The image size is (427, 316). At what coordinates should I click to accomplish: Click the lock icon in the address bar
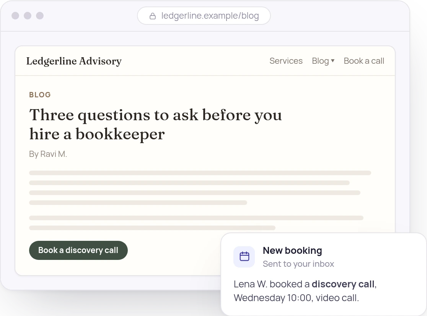pyautogui.click(x=153, y=16)
